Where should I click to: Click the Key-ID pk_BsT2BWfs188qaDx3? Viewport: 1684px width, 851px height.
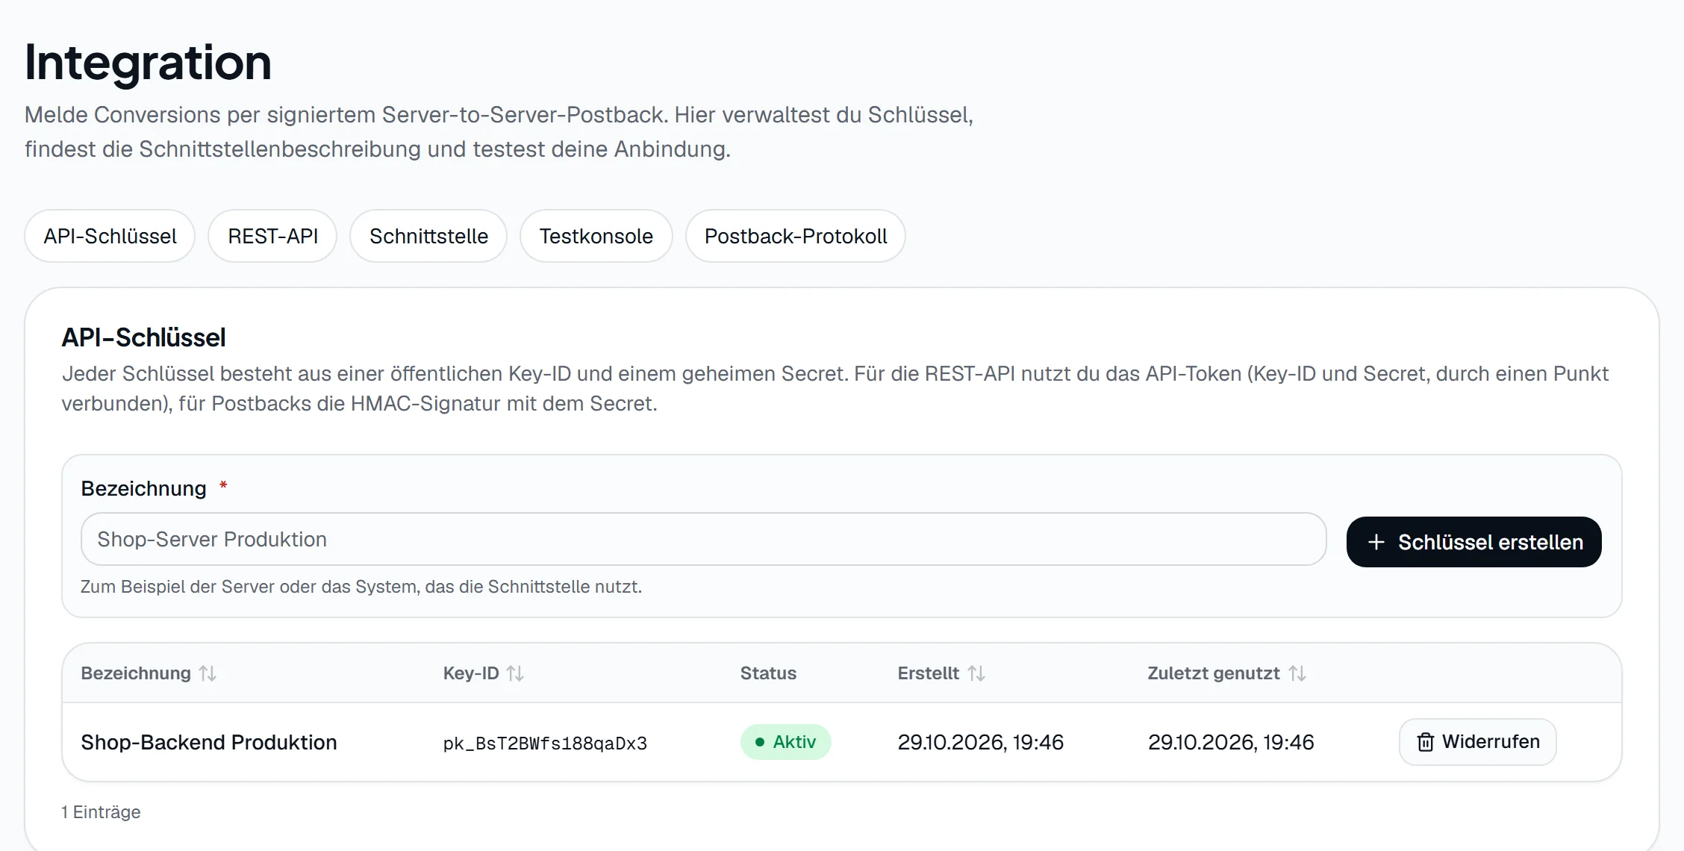(545, 744)
